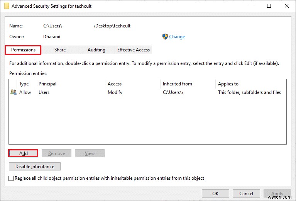Image resolution: width=296 pixels, height=201 pixels.
Task: Sort by the Access column header
Action: pyautogui.click(x=115, y=84)
